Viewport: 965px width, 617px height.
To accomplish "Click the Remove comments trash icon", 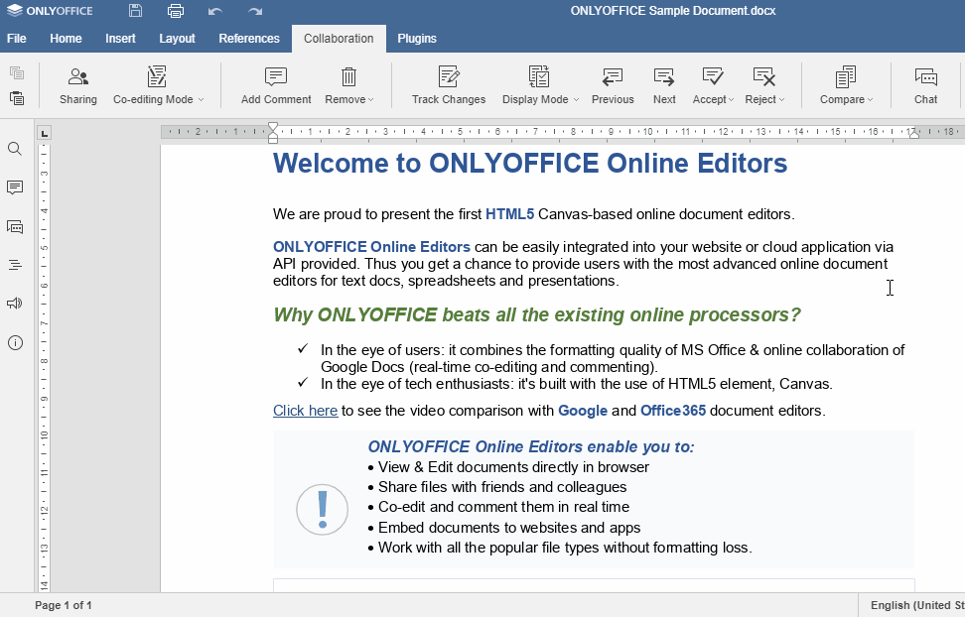I will (x=348, y=76).
